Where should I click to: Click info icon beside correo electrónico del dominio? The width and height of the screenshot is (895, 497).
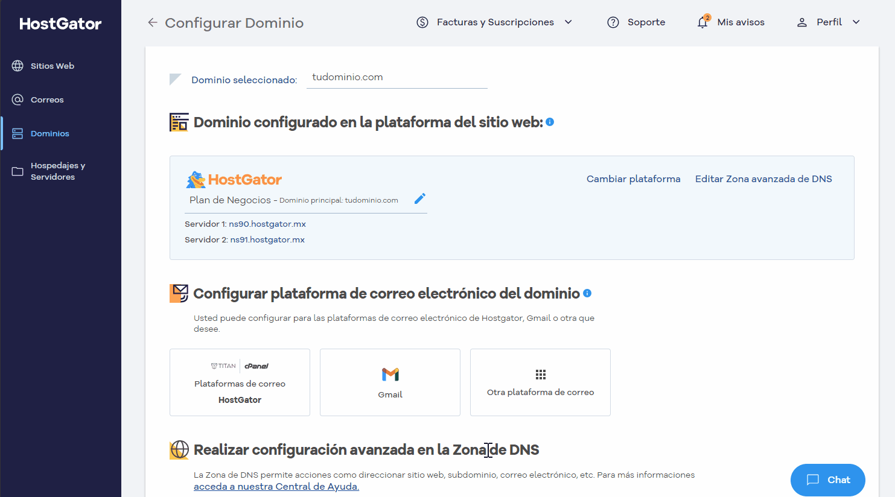[x=587, y=293]
